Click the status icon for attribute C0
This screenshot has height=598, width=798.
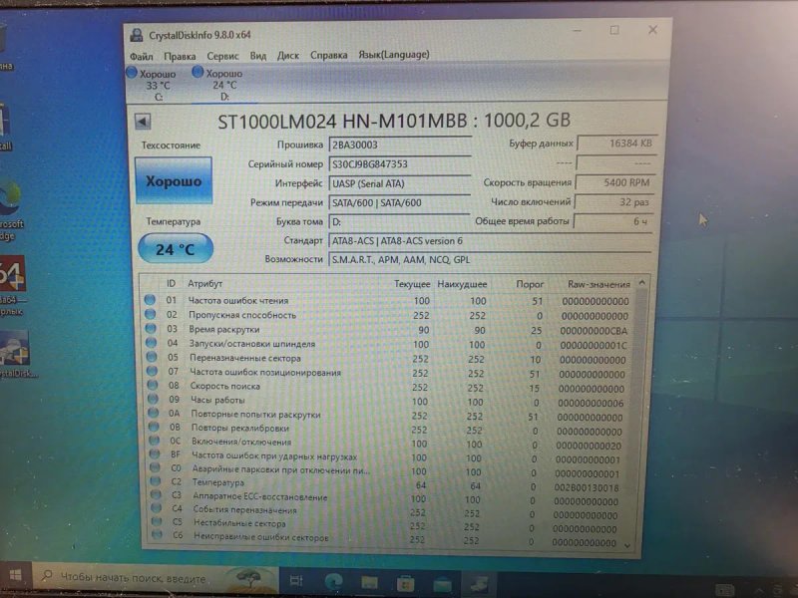[x=156, y=467]
